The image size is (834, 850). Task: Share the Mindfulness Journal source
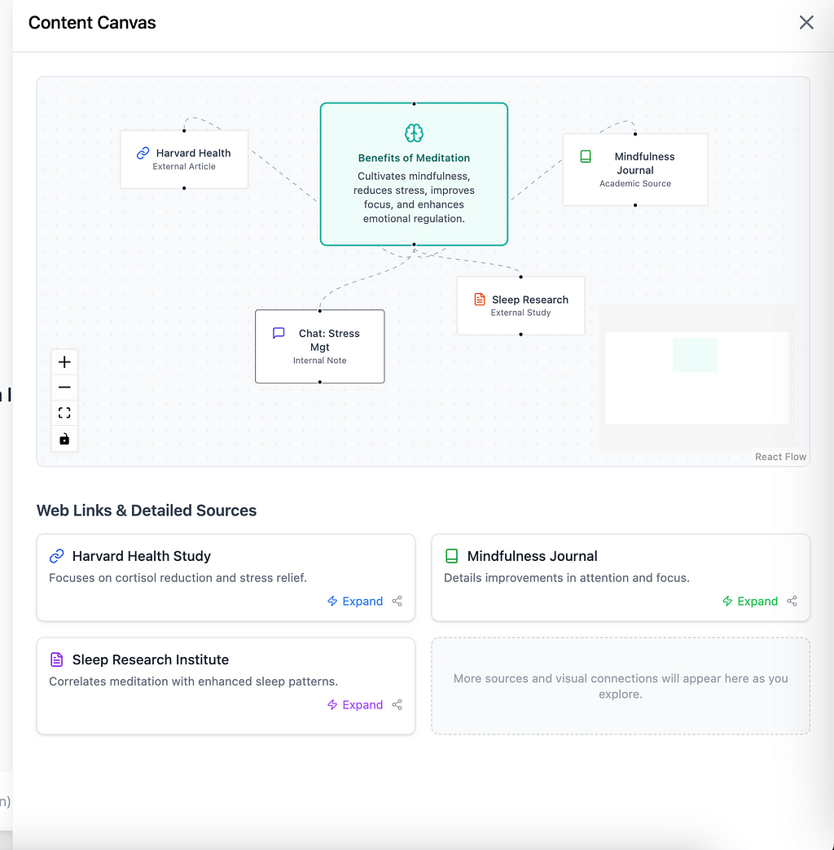(x=792, y=601)
